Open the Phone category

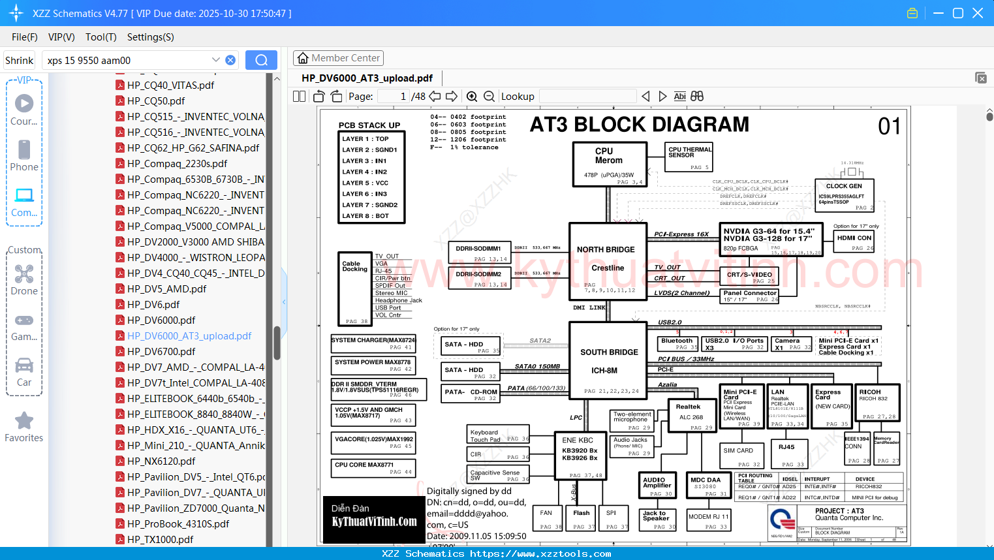[x=24, y=155]
